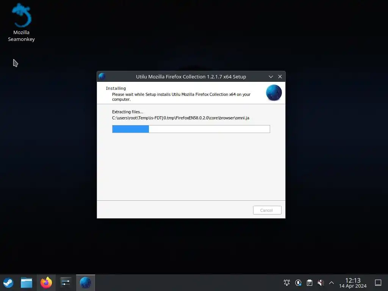The height and width of the screenshot is (291, 388).
Task: Click the extracted file path ending omni.ja
Action: [180, 118]
